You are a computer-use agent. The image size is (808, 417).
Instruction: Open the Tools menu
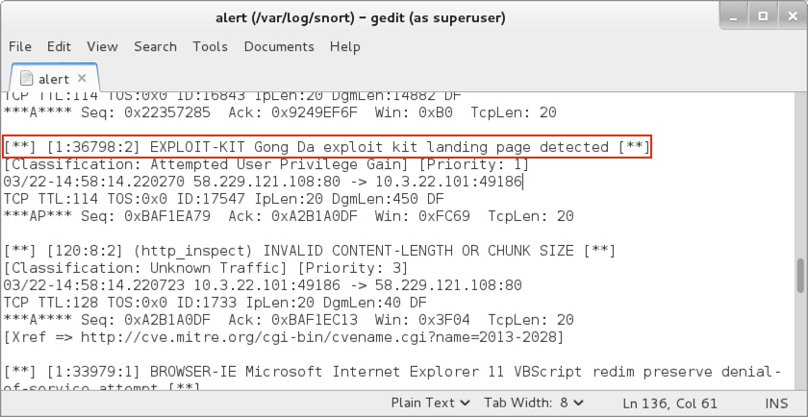pos(210,46)
